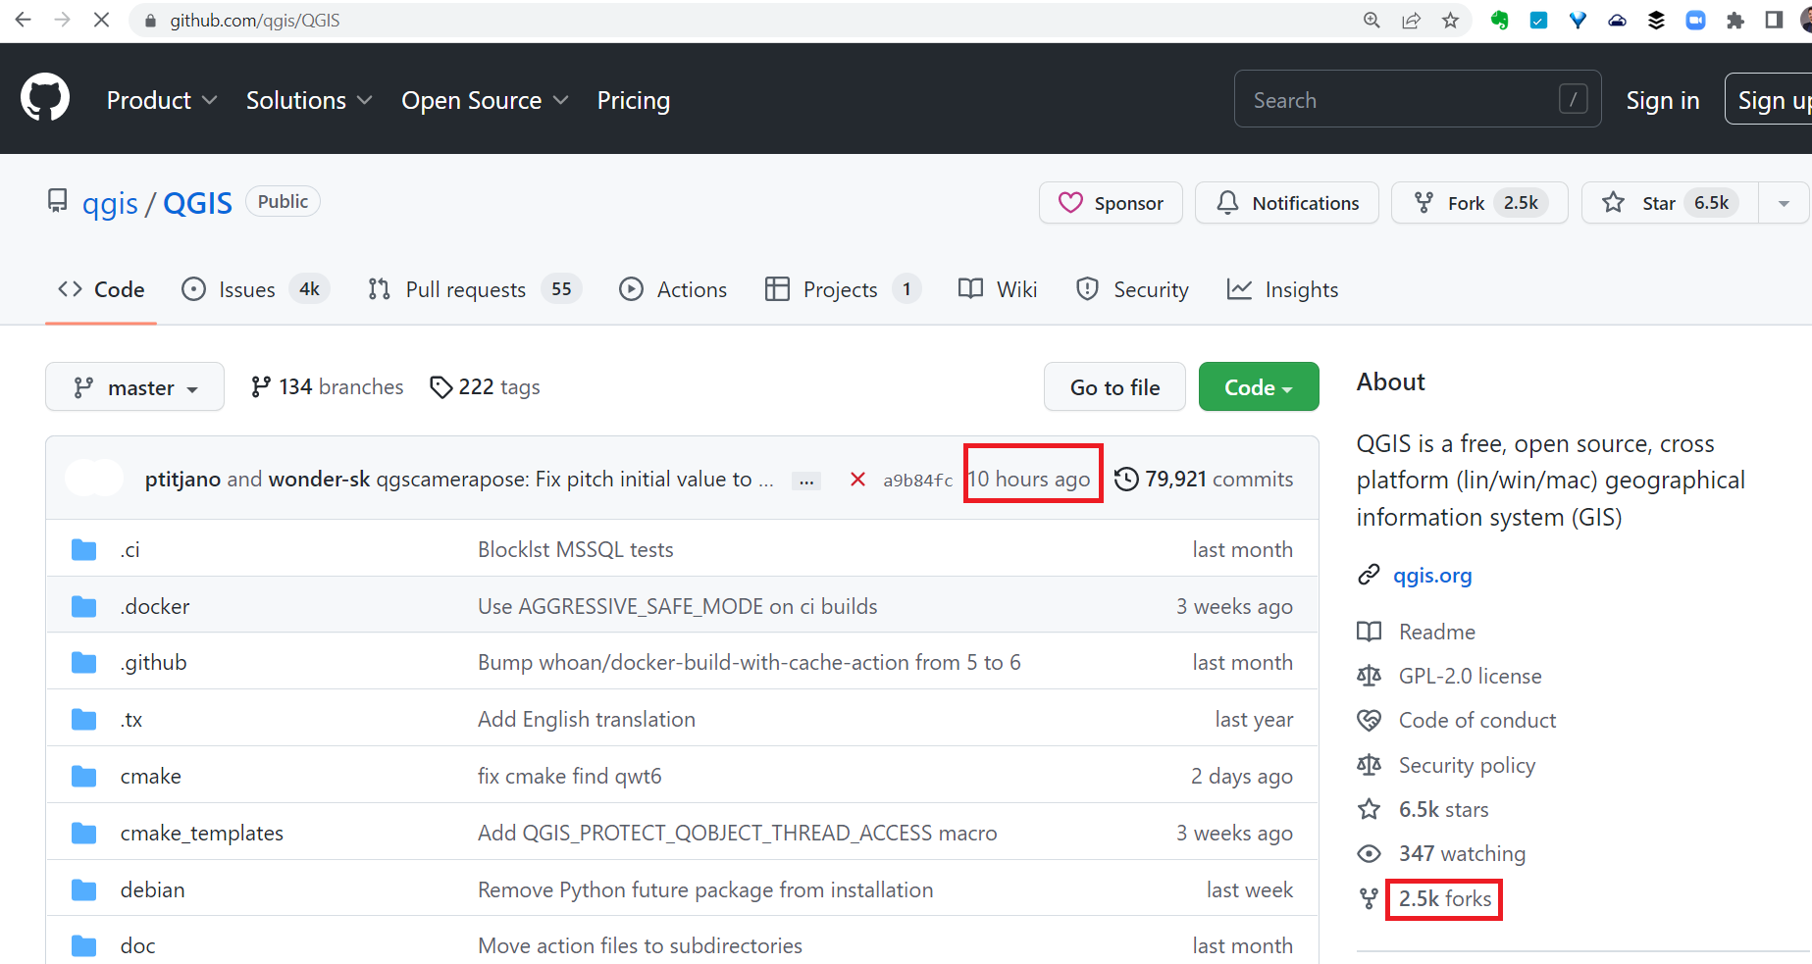1812x964 pixels.
Task: Expand the Product menu
Action: (x=162, y=100)
